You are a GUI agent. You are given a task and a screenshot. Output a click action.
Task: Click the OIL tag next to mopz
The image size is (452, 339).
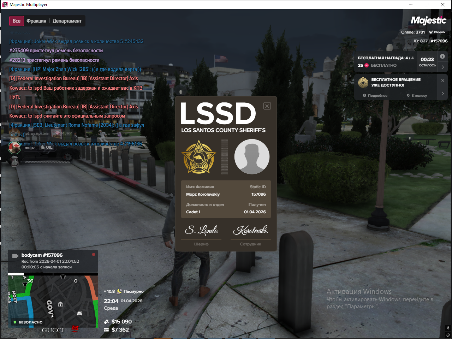click(47, 148)
